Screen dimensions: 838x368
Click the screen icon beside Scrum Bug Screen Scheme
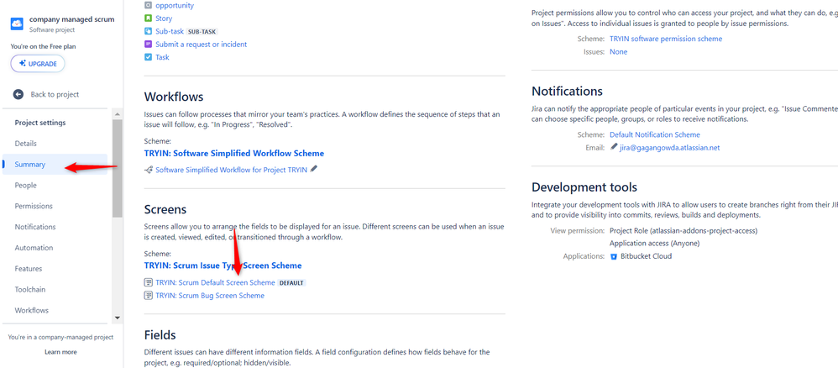point(149,295)
